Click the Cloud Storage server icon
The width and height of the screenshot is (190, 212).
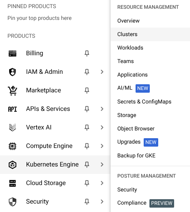point(13,183)
